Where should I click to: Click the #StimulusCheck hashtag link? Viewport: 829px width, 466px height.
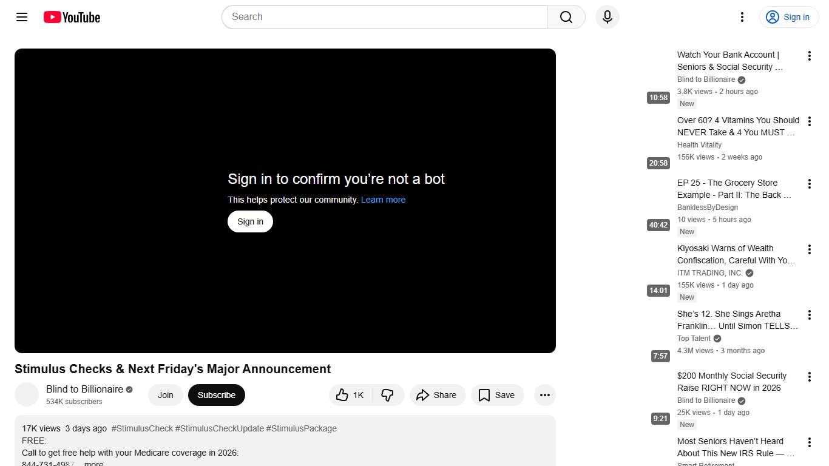click(142, 428)
